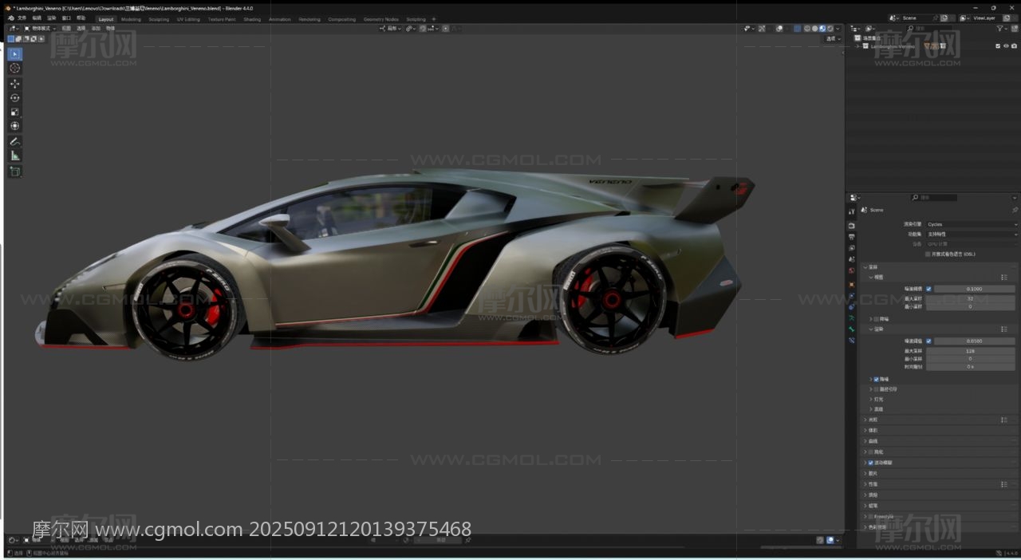The image size is (1021, 560).
Task: Toggle the Freestyle checkbox
Action: (x=870, y=516)
